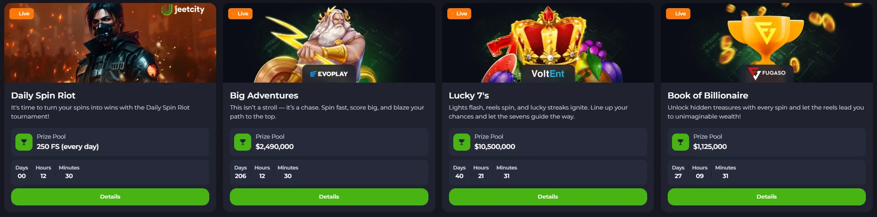Click the Book of Billionaire title
The width and height of the screenshot is (877, 217).
point(708,95)
